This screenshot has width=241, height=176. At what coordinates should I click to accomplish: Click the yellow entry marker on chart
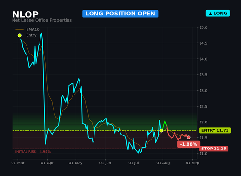[161, 131]
